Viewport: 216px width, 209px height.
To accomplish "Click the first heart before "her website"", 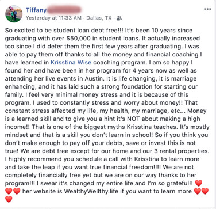I will coord(9,191).
